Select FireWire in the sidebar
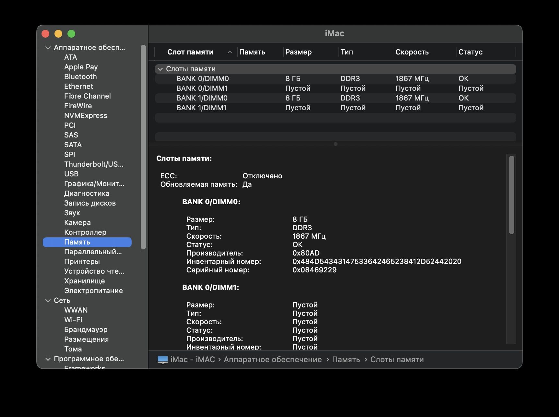The image size is (559, 417). [x=78, y=106]
